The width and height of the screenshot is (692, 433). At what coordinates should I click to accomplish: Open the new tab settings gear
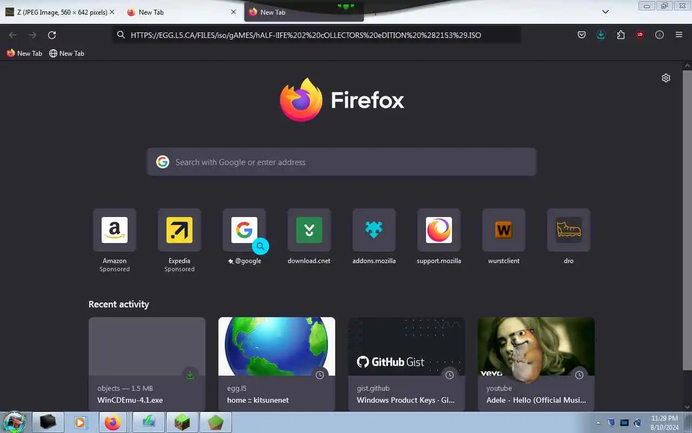(666, 78)
